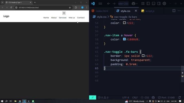Click the Live Server Port 51040 status item
Screen dimensions: 184x103
tap(166, 98)
